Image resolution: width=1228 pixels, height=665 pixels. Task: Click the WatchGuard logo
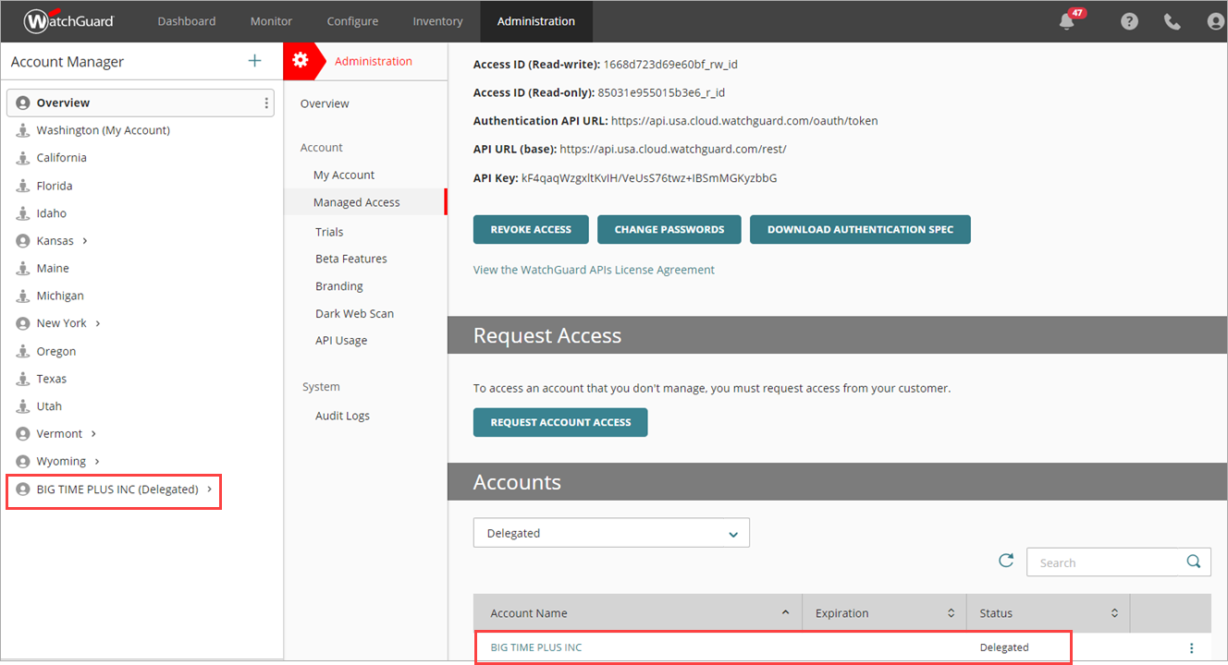click(68, 20)
